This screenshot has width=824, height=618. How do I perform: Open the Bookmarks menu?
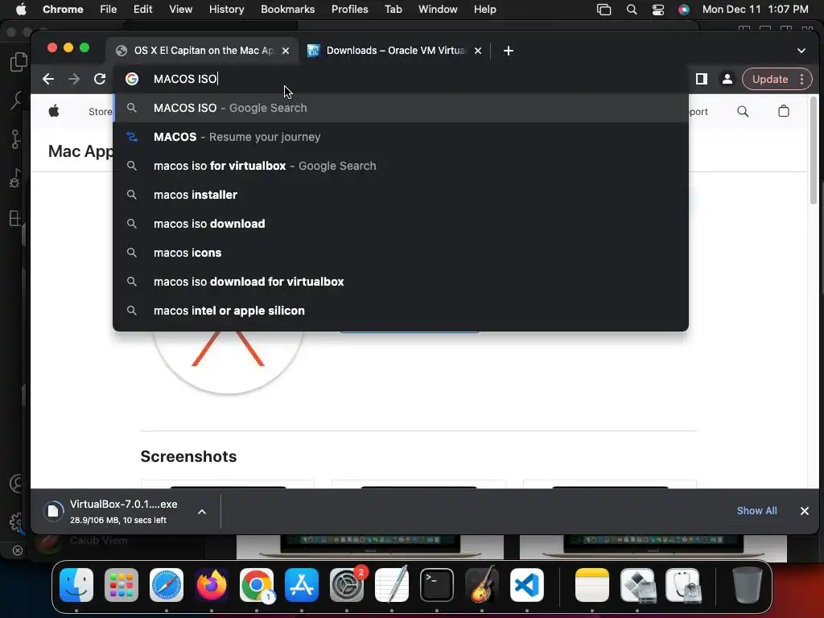click(x=287, y=9)
